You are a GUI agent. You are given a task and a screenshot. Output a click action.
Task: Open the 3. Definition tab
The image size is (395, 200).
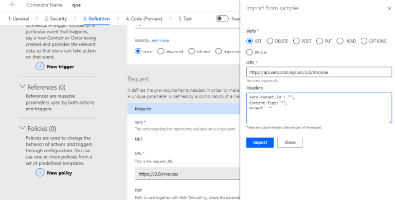[96, 18]
